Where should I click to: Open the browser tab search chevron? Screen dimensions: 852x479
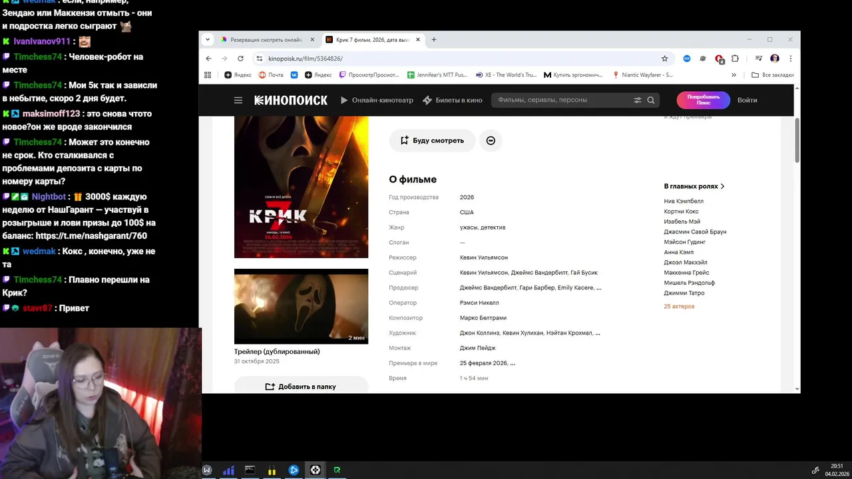208,39
